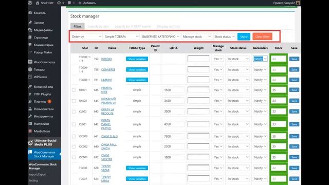Open Import/Export submenu item

coord(38,174)
